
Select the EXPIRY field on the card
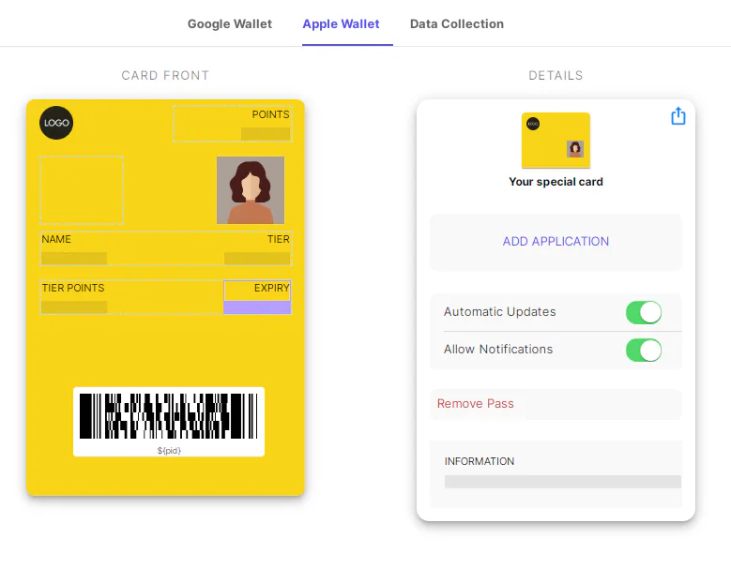click(257, 297)
